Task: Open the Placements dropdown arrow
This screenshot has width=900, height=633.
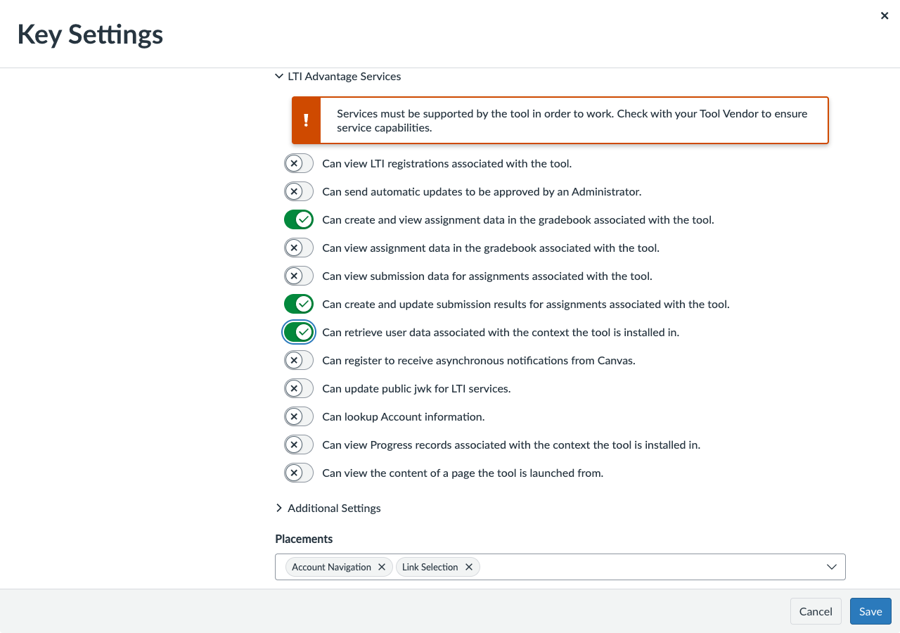Action: click(x=832, y=567)
